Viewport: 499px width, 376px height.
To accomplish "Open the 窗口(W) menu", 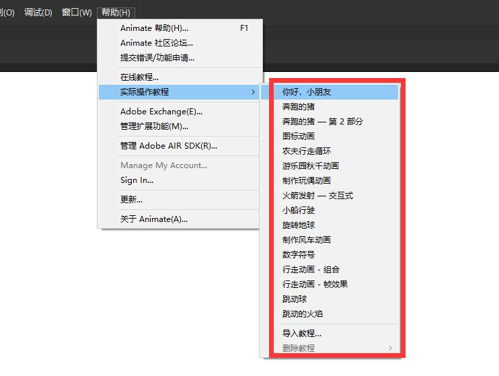I will [77, 12].
